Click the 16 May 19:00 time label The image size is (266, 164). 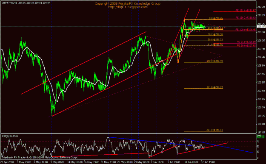click(92, 162)
